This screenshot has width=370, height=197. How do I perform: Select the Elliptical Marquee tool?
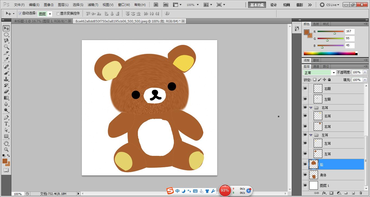[6, 35]
